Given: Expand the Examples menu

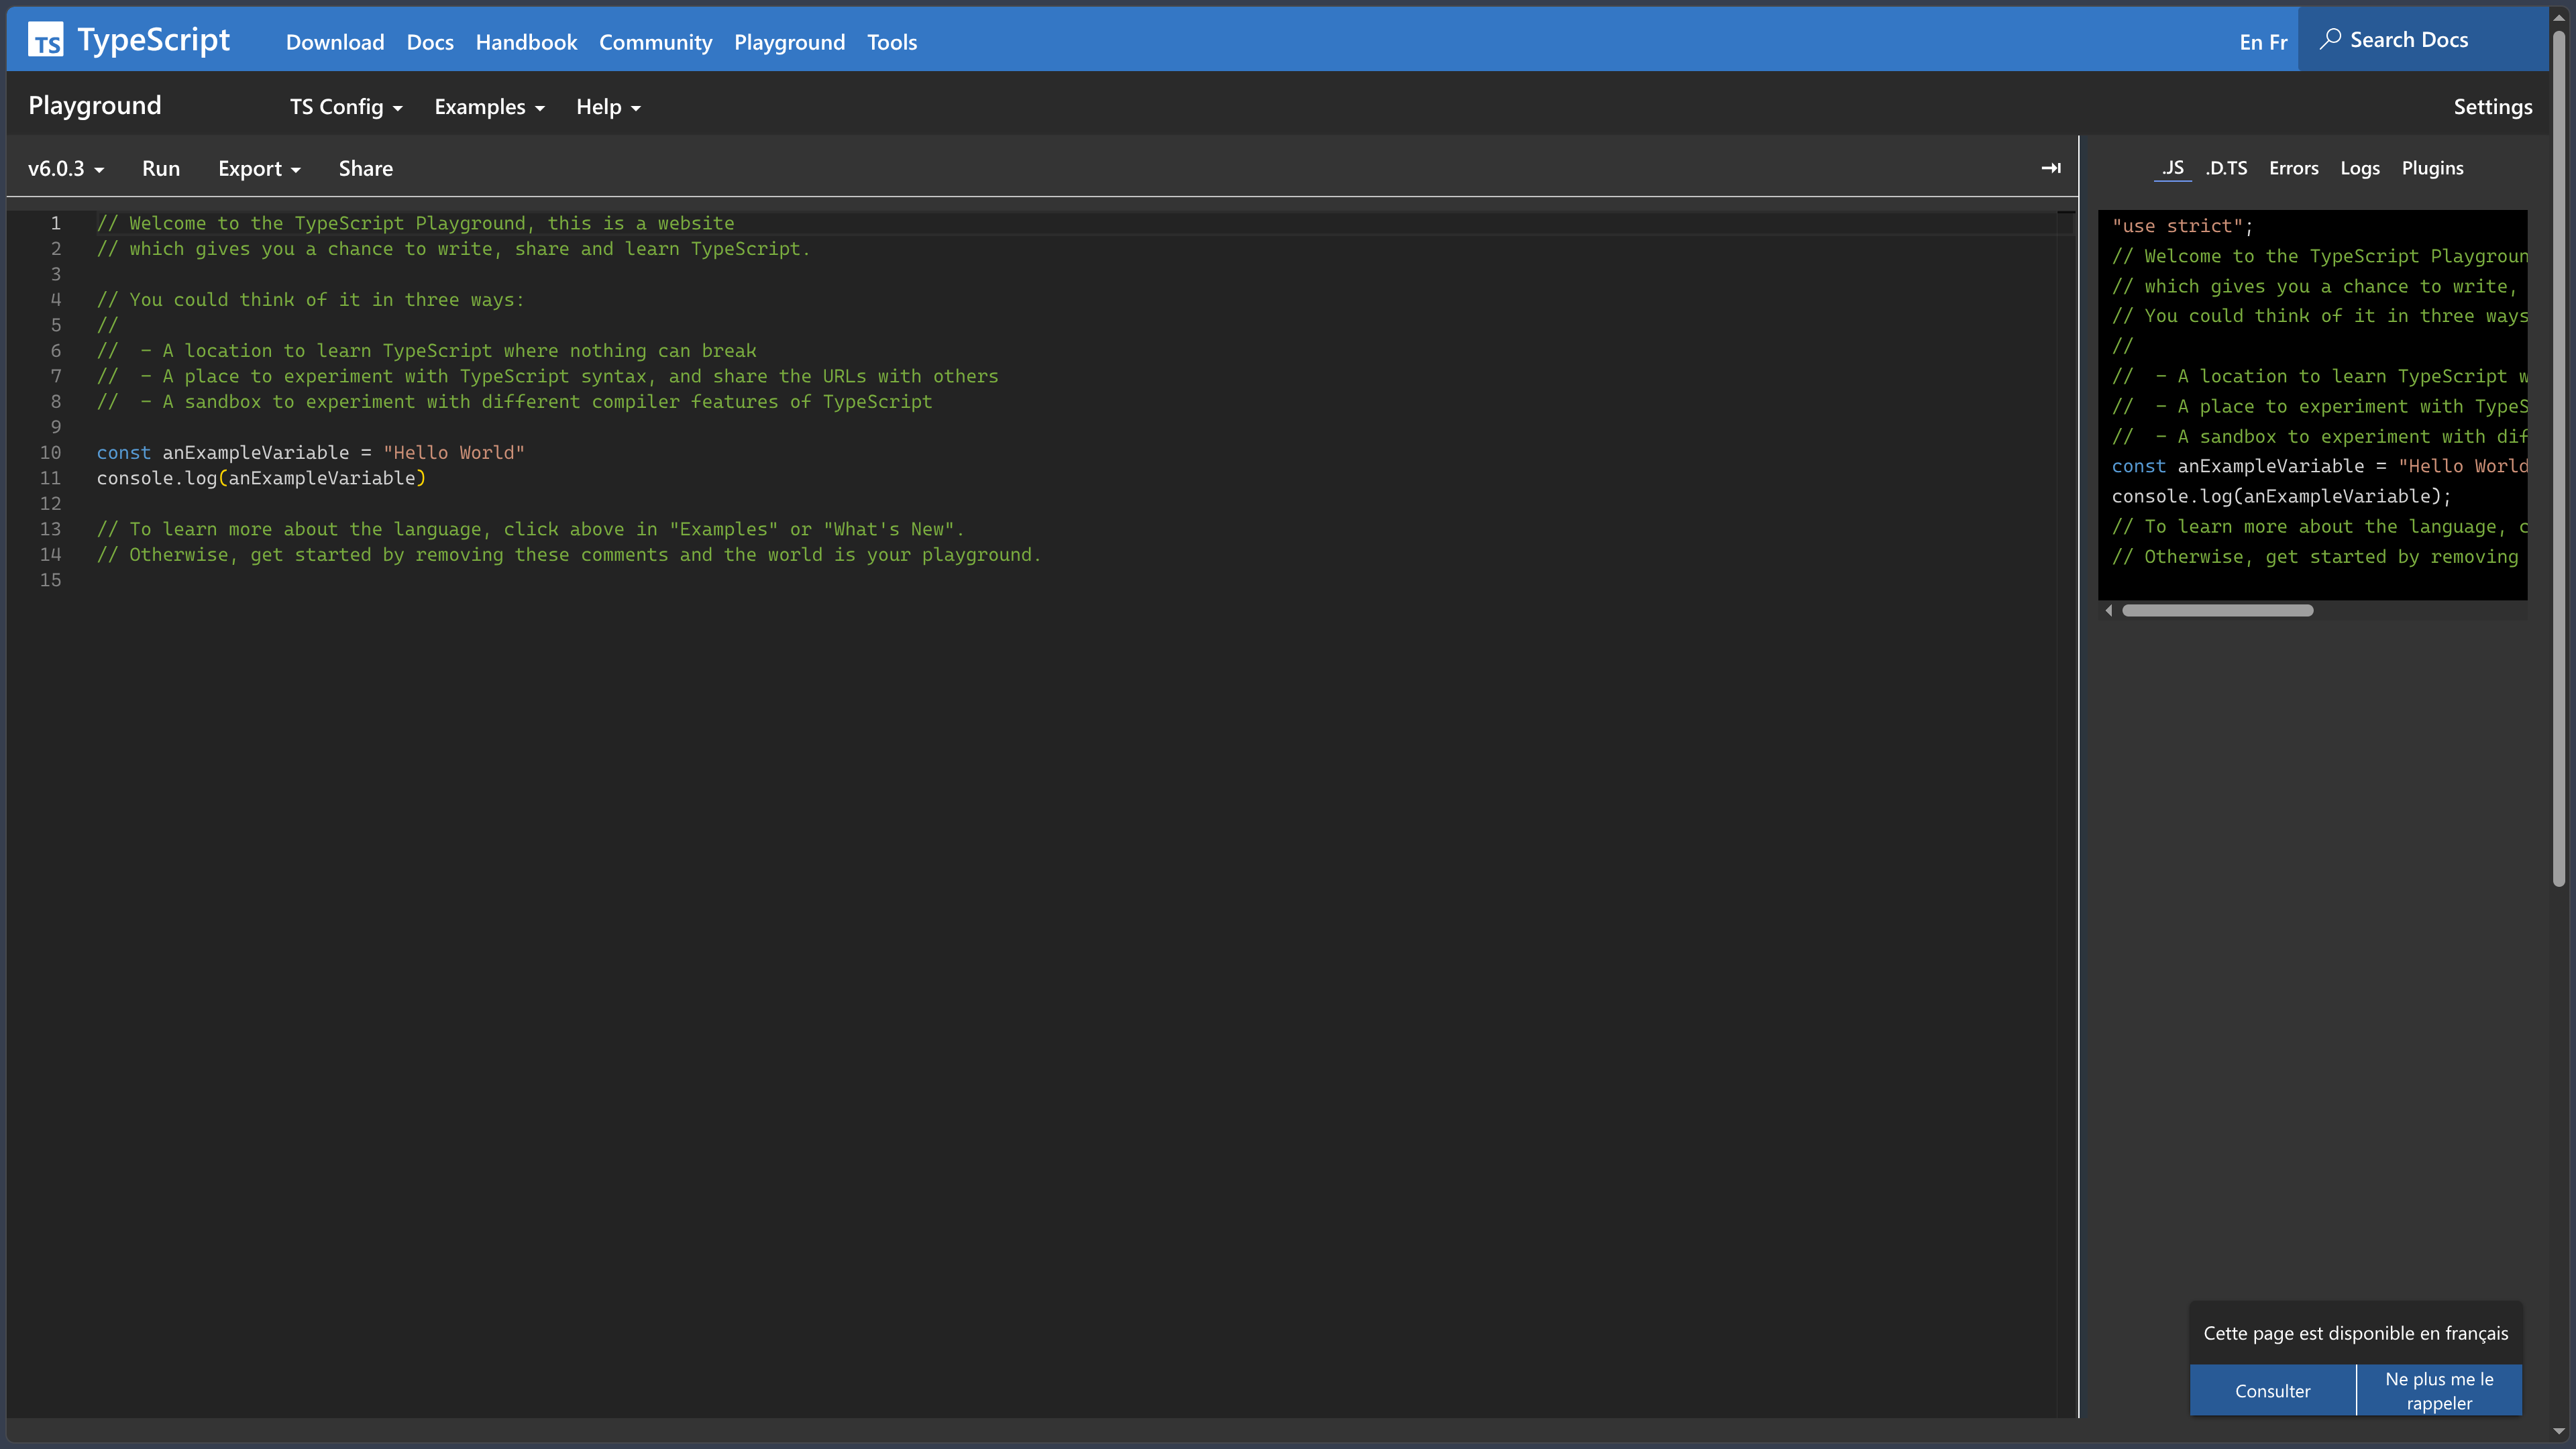Looking at the screenshot, I should coord(489,107).
